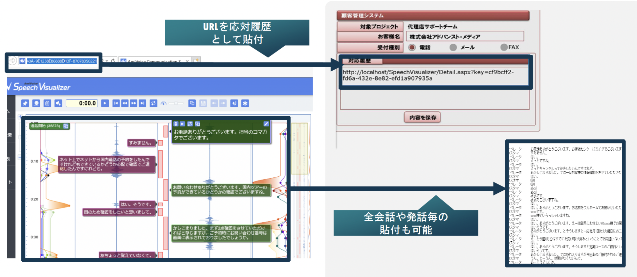
Task: Click up-down arrows icon in green utterance popup
Action: click(x=176, y=124)
